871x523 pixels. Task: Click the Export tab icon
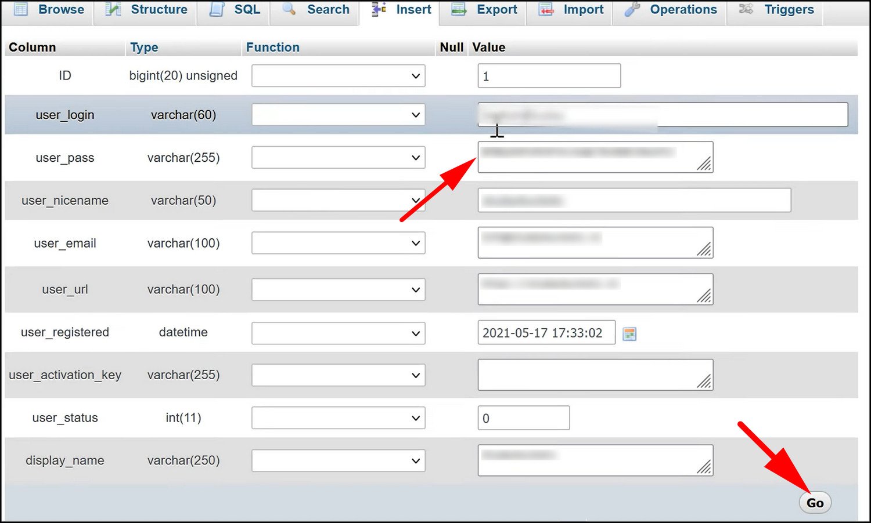click(x=459, y=9)
